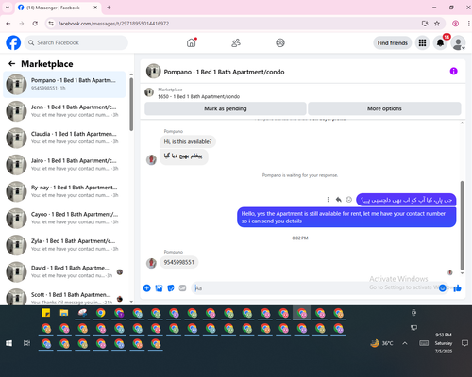This screenshot has height=377, width=472.
Task: Reply to the Urdu message
Action: click(x=338, y=200)
